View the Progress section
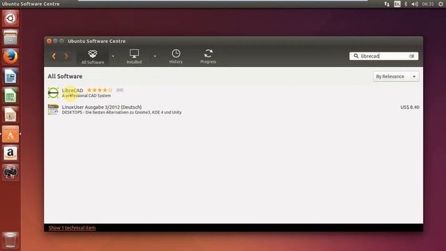Screen dimensions: 446x251 tap(208, 56)
